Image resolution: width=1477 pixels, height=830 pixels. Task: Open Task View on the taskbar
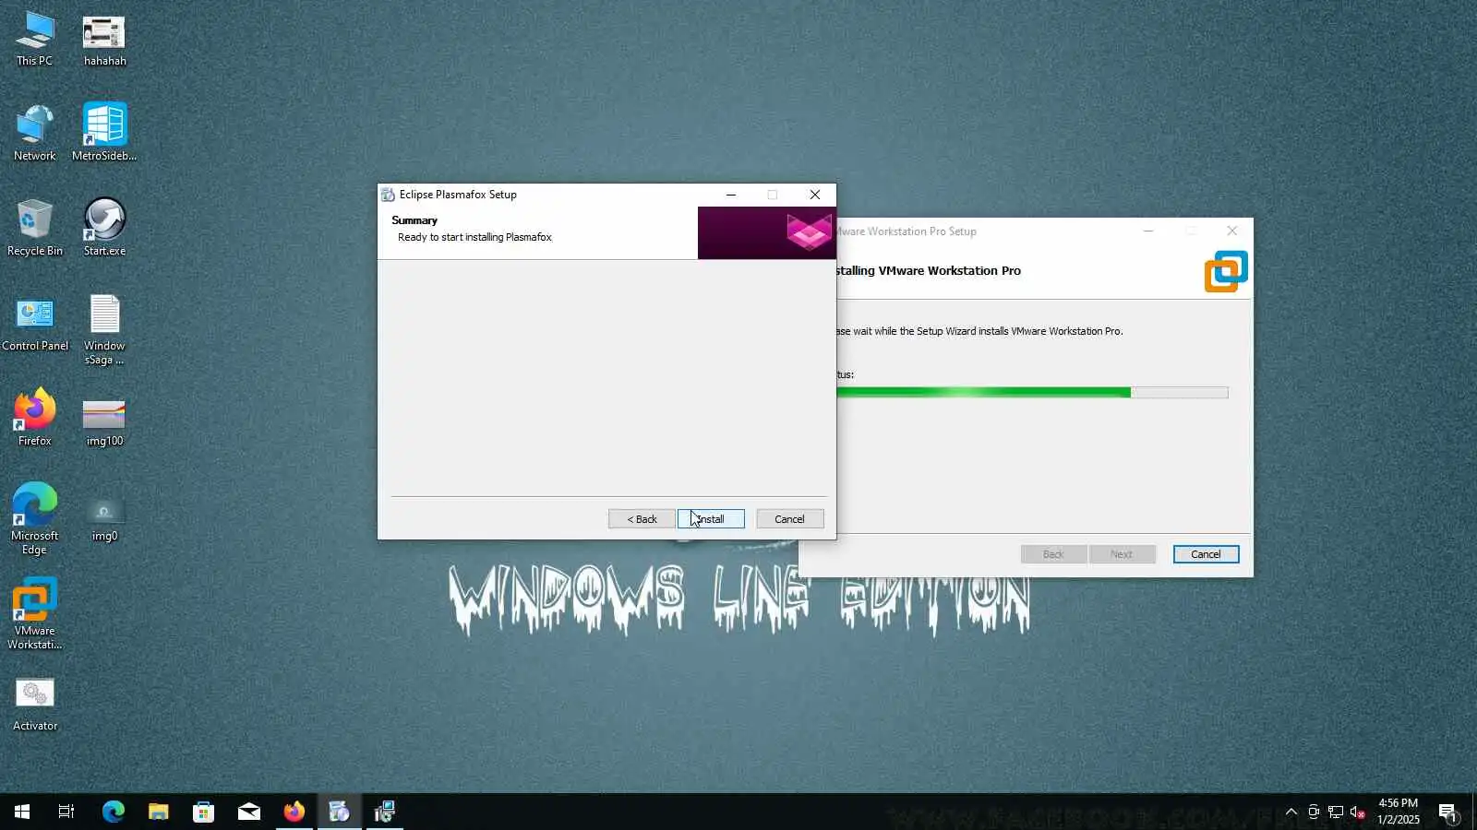[66, 812]
